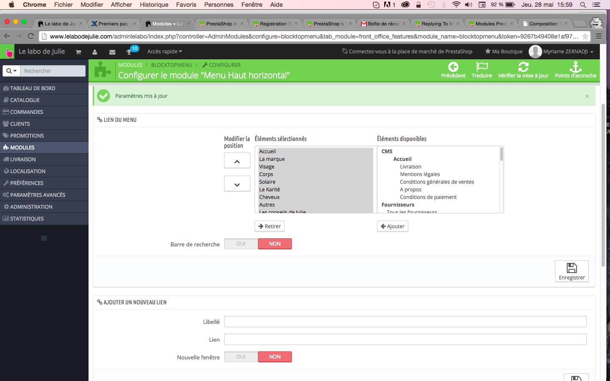
Task: Open the messages envelope icon
Action: coord(112,52)
